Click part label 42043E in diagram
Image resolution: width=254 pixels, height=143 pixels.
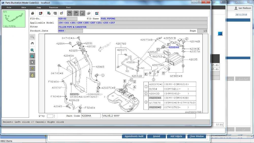(x=195, y=49)
